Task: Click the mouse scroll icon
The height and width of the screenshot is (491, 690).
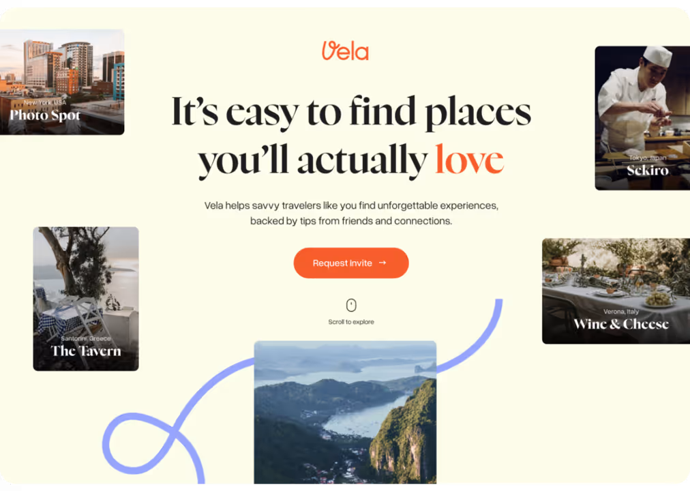Action: coord(351,305)
